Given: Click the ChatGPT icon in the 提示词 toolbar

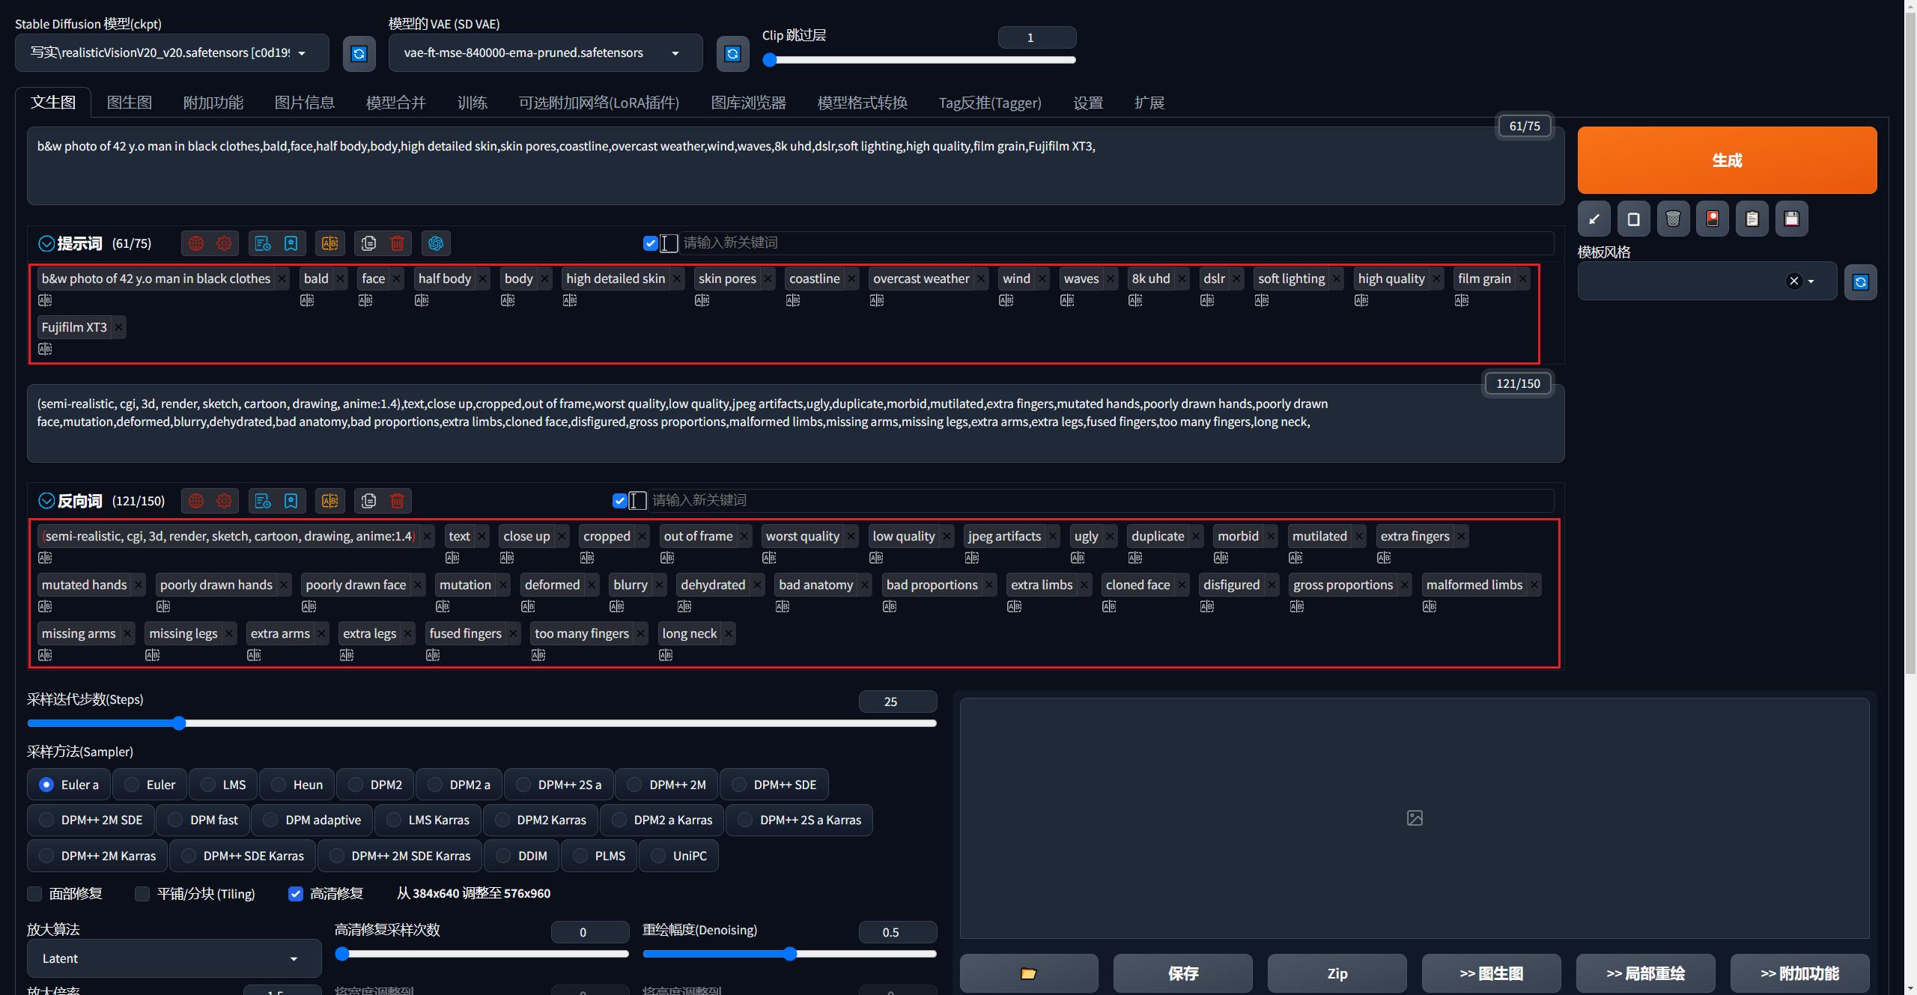Looking at the screenshot, I should (436, 243).
